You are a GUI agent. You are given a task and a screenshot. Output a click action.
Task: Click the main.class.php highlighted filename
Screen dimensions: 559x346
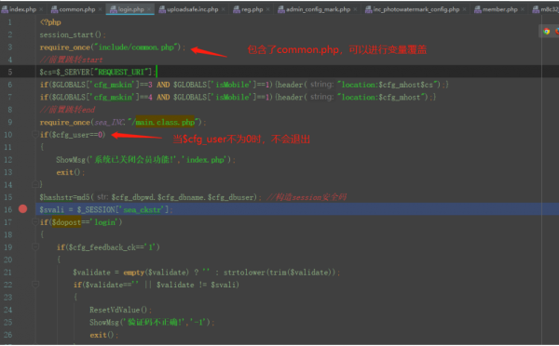165,122
